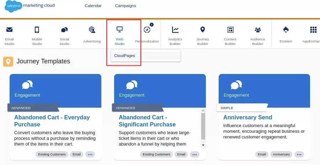Click Existing Customers tag on Everyday Purchase card
The image size is (320, 165).
pyautogui.click(x=52, y=154)
